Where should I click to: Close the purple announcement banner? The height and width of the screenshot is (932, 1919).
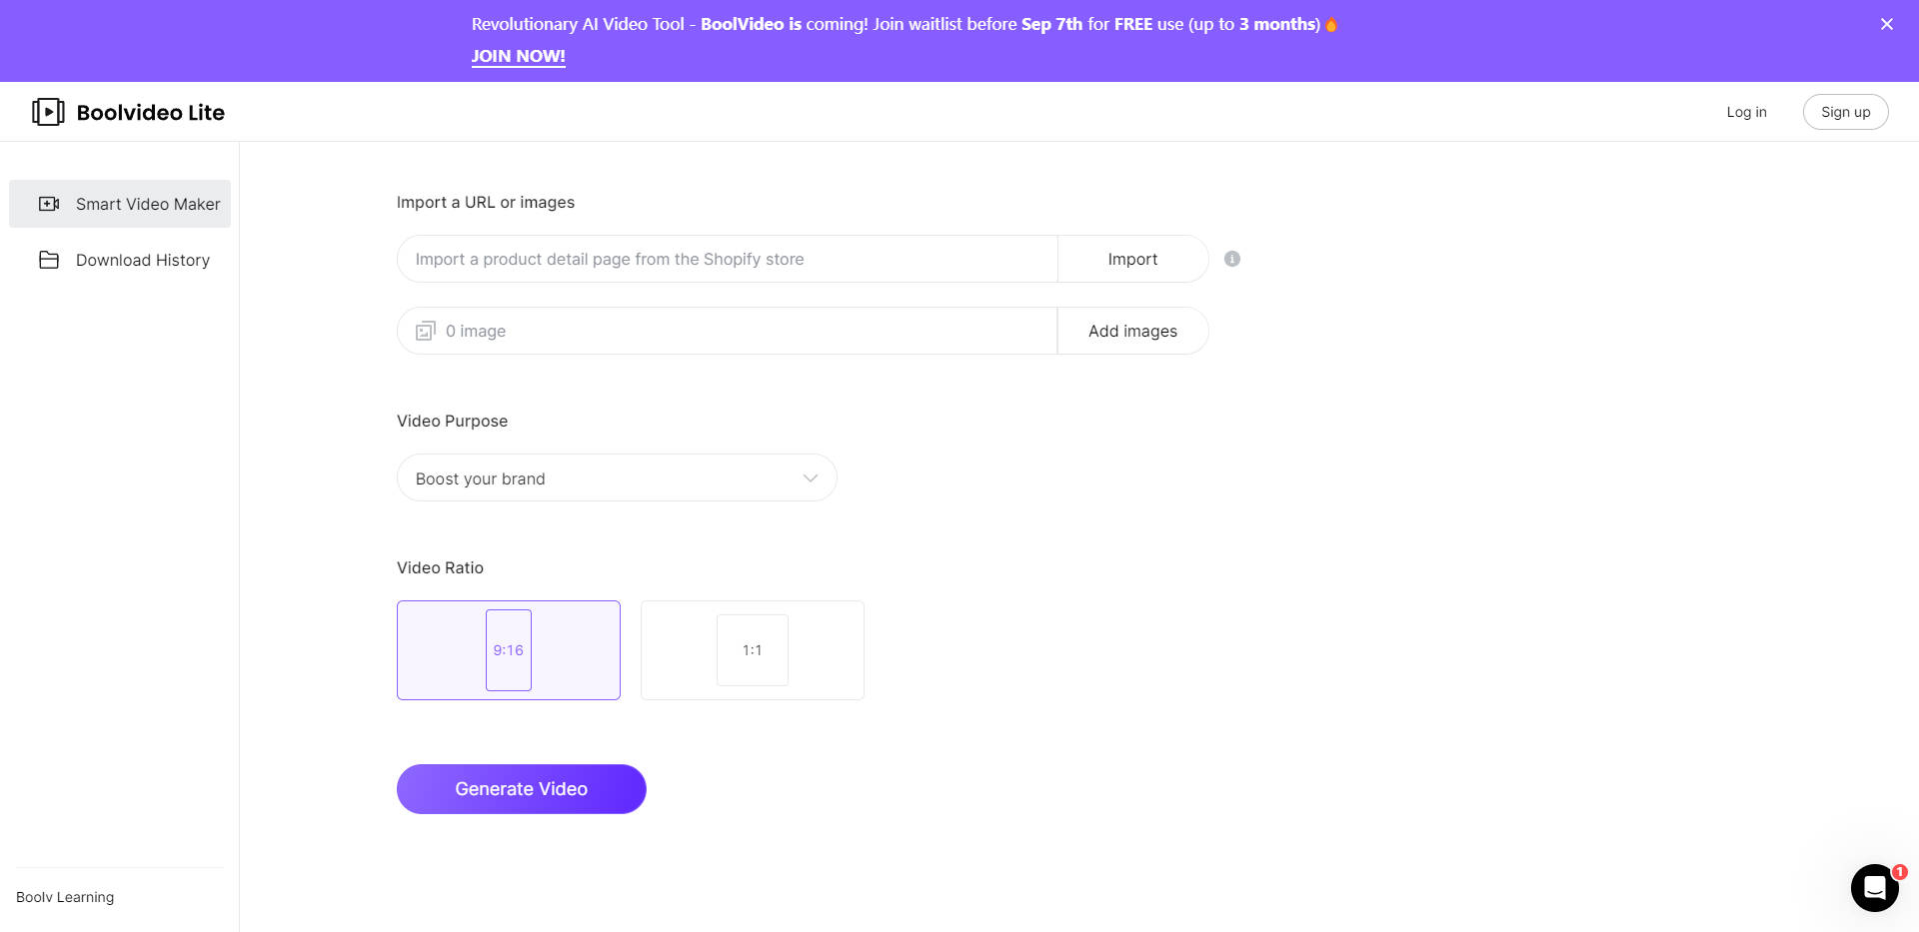(1886, 24)
